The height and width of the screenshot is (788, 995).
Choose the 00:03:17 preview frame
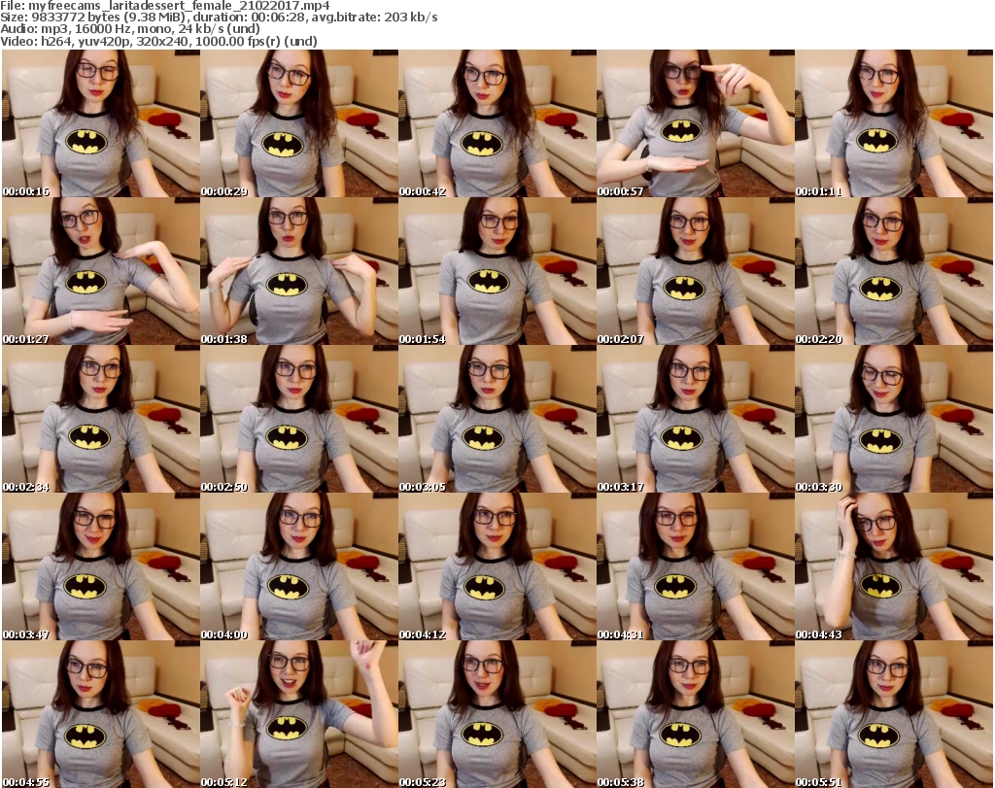tap(695, 419)
